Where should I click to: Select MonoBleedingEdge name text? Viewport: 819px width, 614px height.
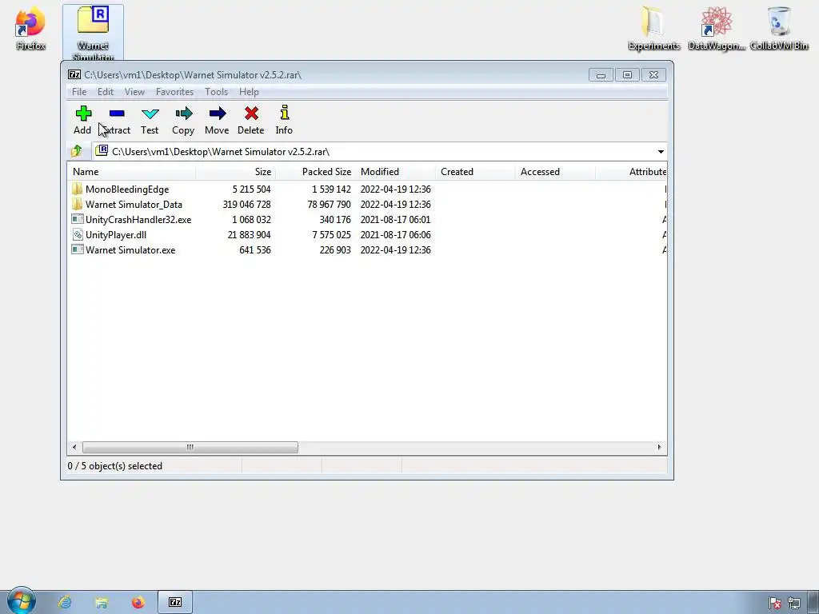tap(127, 189)
